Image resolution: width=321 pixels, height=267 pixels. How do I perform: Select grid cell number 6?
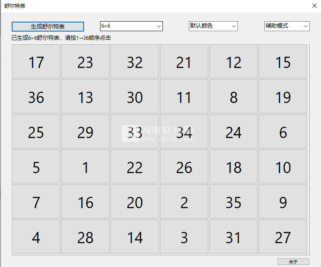point(283,132)
